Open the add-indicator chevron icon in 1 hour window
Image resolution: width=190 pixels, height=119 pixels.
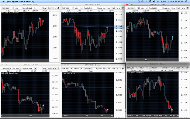[x=118, y=69]
